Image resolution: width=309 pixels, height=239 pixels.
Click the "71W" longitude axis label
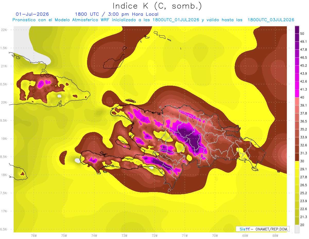click(x=185, y=235)
